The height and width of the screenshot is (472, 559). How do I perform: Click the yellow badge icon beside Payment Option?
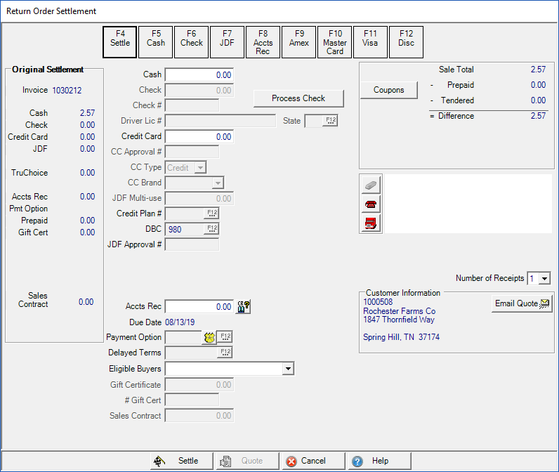tap(209, 337)
